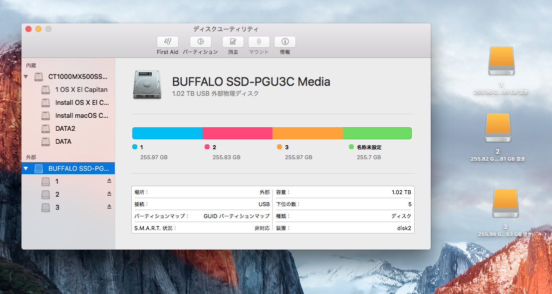Collapse the CT1000MX500SS disk tree

tap(26, 77)
